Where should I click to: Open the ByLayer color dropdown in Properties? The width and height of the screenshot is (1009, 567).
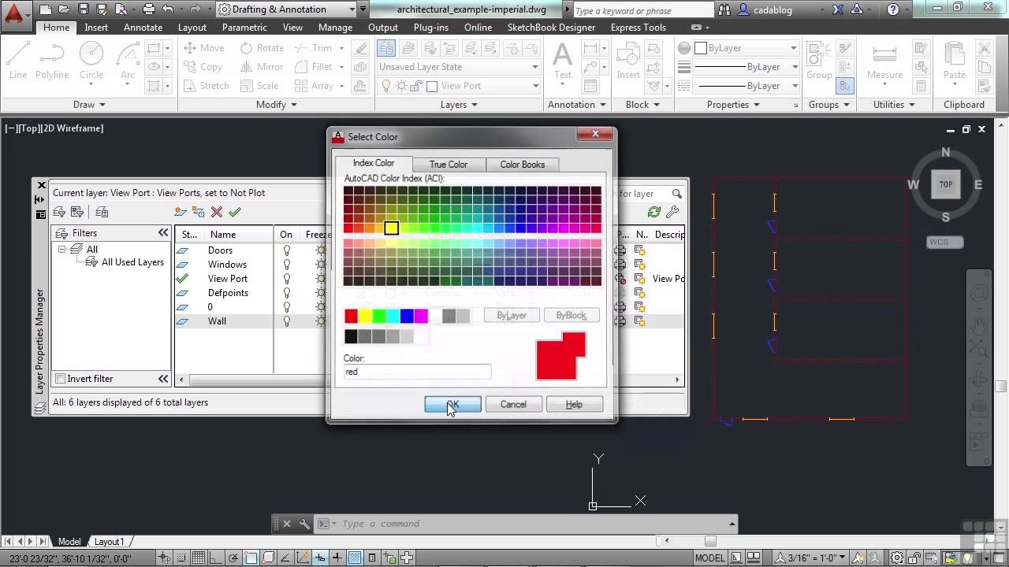pos(747,48)
